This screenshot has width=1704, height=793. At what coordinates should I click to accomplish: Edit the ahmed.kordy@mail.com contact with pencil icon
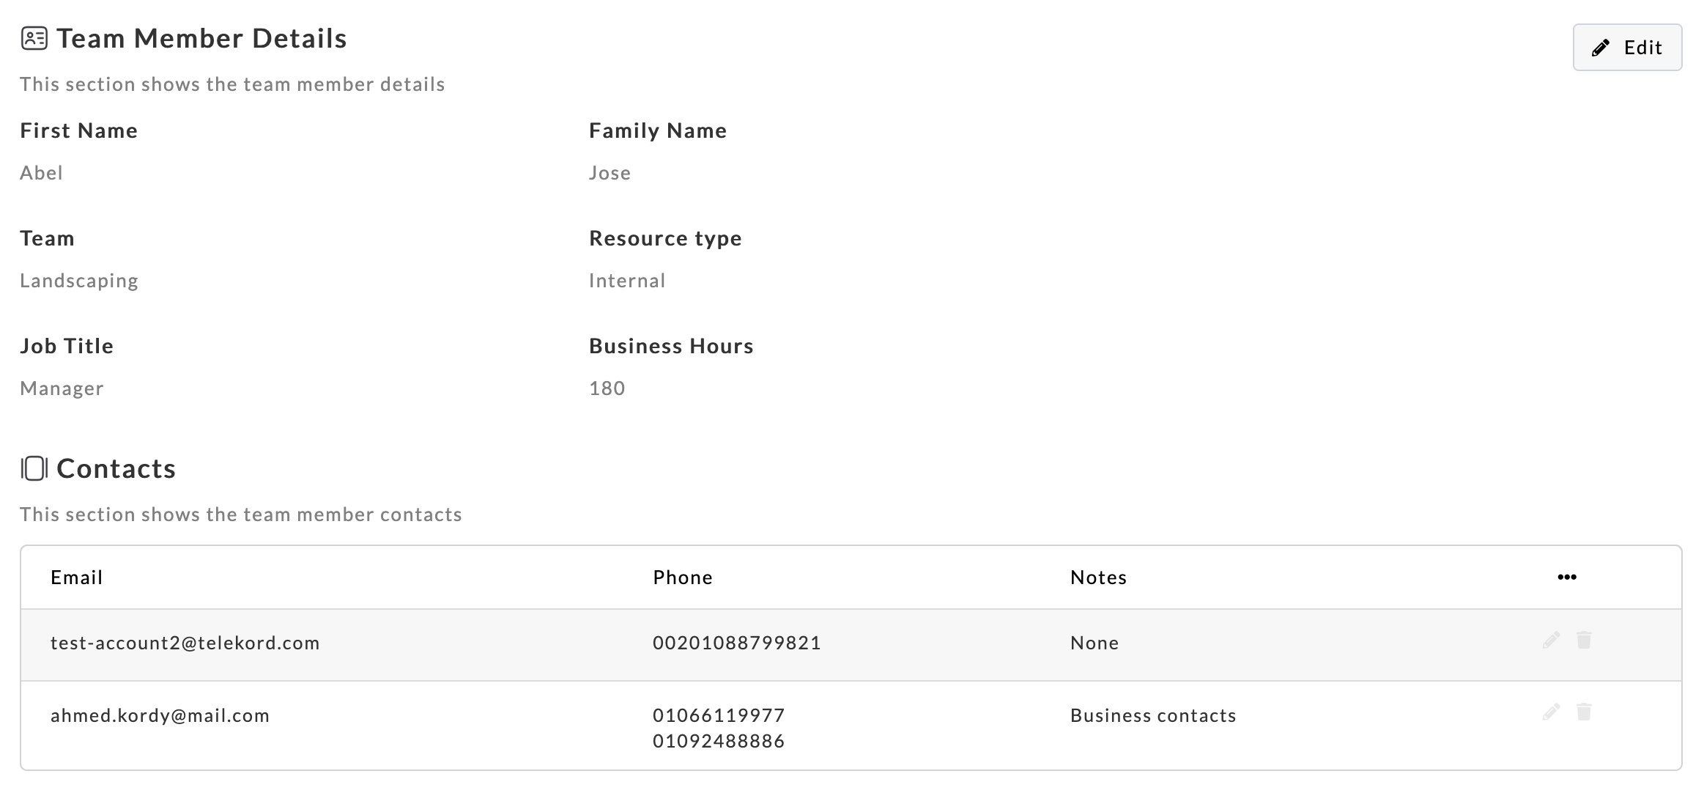click(1550, 712)
